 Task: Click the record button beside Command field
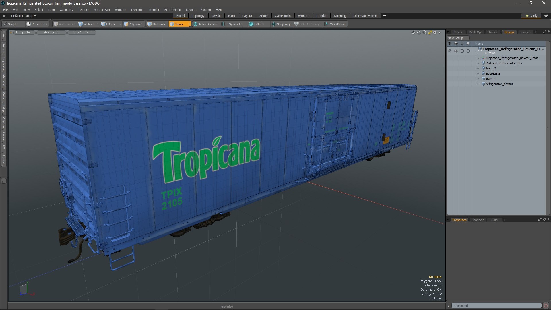(x=546, y=306)
